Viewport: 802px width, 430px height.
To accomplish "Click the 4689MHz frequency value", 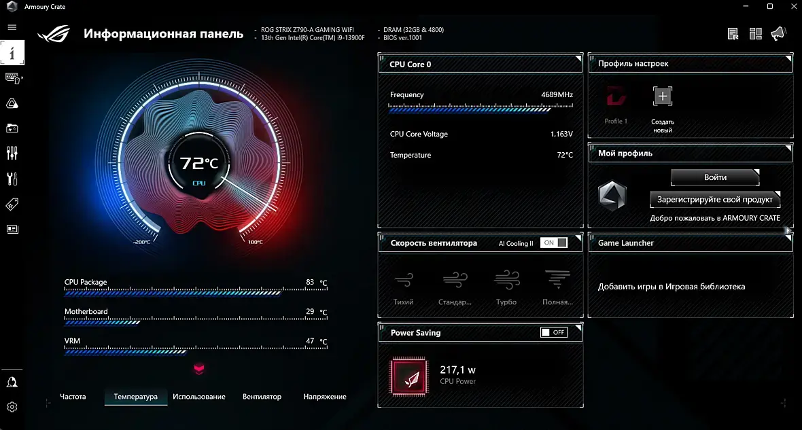I will click(x=557, y=94).
